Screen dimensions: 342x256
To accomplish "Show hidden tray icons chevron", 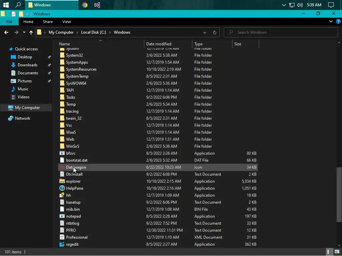I will click(284, 5).
